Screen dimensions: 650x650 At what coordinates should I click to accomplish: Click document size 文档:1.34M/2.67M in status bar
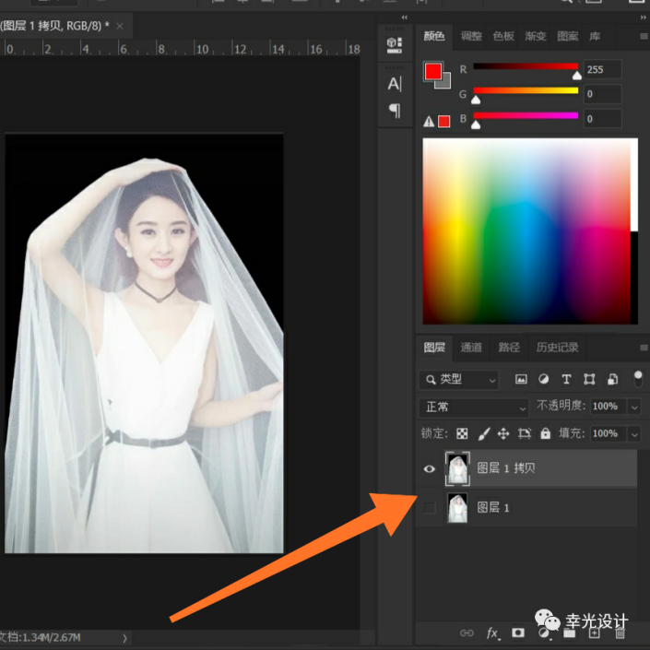pyautogui.click(x=40, y=638)
